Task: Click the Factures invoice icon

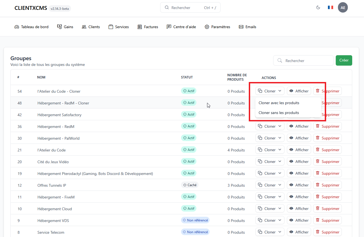Action: tap(140, 27)
